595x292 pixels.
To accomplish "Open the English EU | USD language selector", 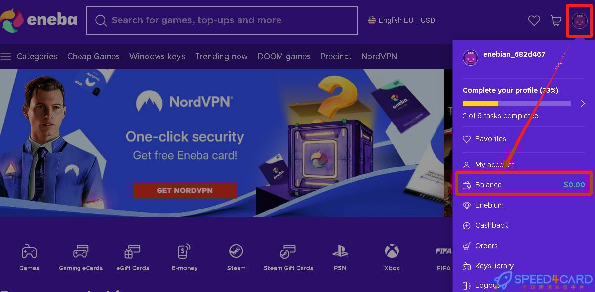I will click(x=401, y=20).
